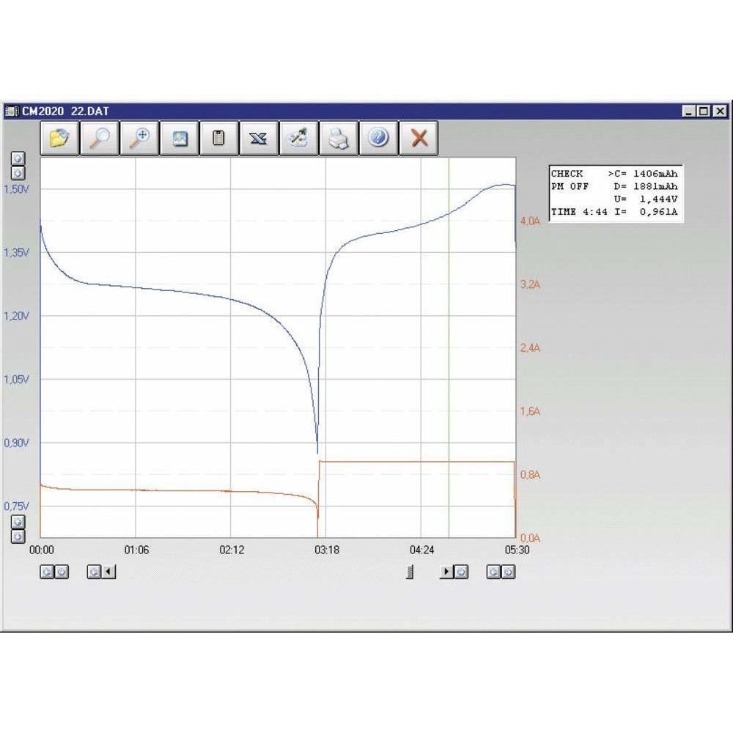Click the D= 1881mAh discharge value
Screen dimensions: 733x733
[646, 186]
